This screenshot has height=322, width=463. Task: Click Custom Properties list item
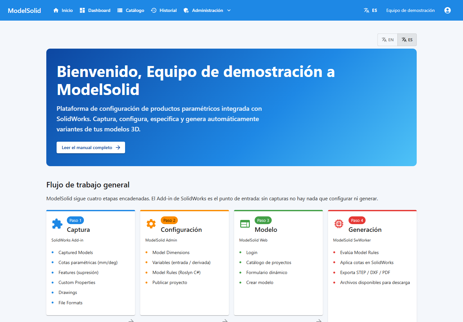(x=77, y=282)
